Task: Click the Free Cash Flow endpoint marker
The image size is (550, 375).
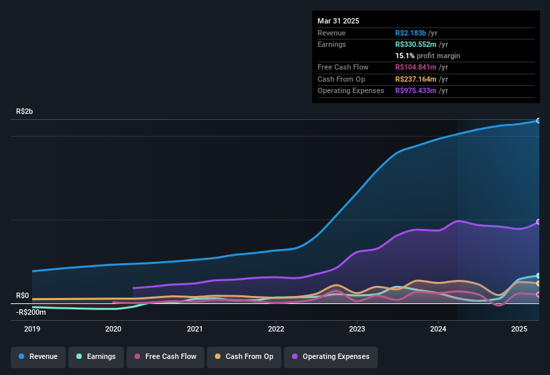Action: point(539,295)
